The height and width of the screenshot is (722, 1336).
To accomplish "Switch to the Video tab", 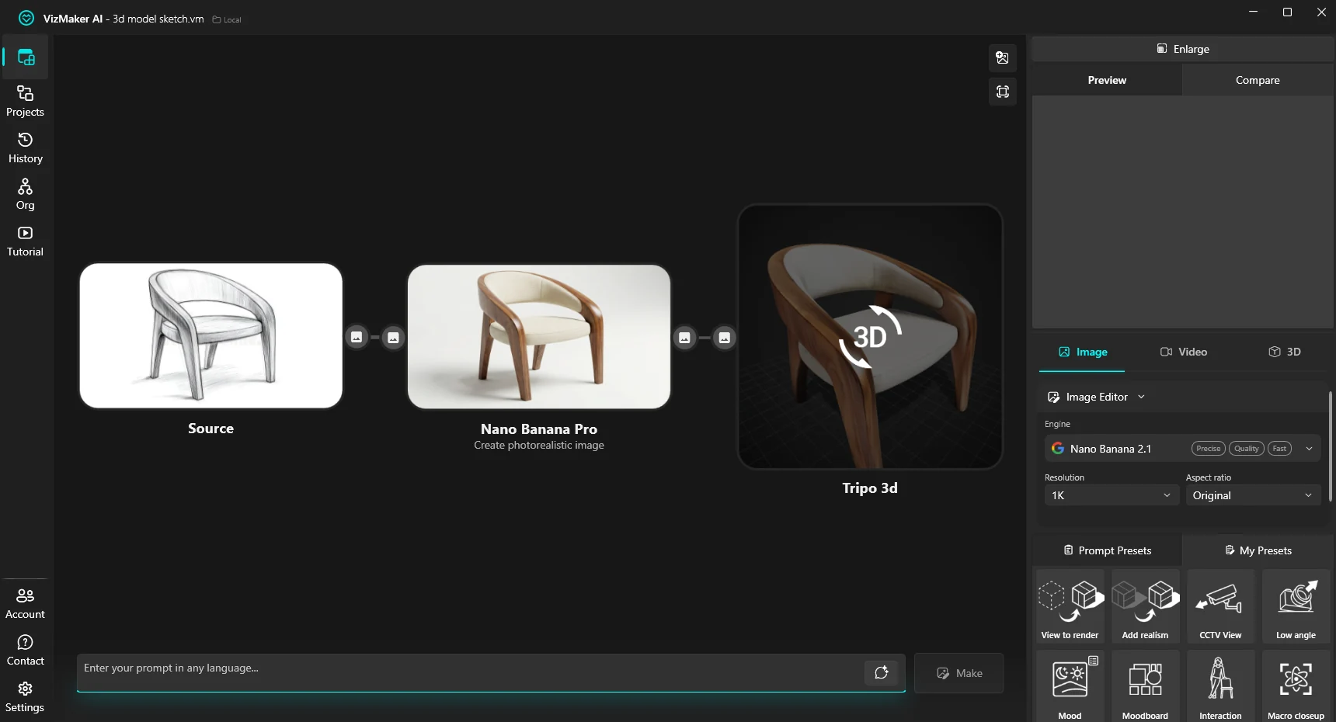I will (x=1184, y=352).
